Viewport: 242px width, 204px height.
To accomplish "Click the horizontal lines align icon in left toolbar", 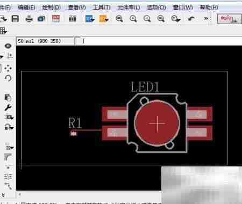I will click(8, 177).
